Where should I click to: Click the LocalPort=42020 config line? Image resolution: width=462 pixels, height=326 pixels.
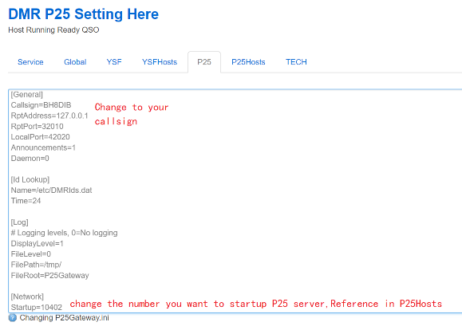pyautogui.click(x=41, y=137)
